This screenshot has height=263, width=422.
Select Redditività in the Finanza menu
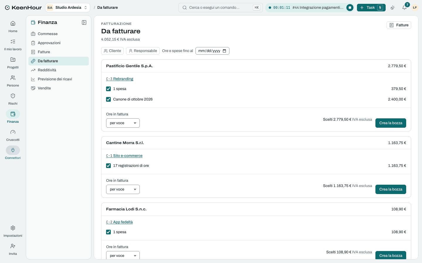click(59, 70)
